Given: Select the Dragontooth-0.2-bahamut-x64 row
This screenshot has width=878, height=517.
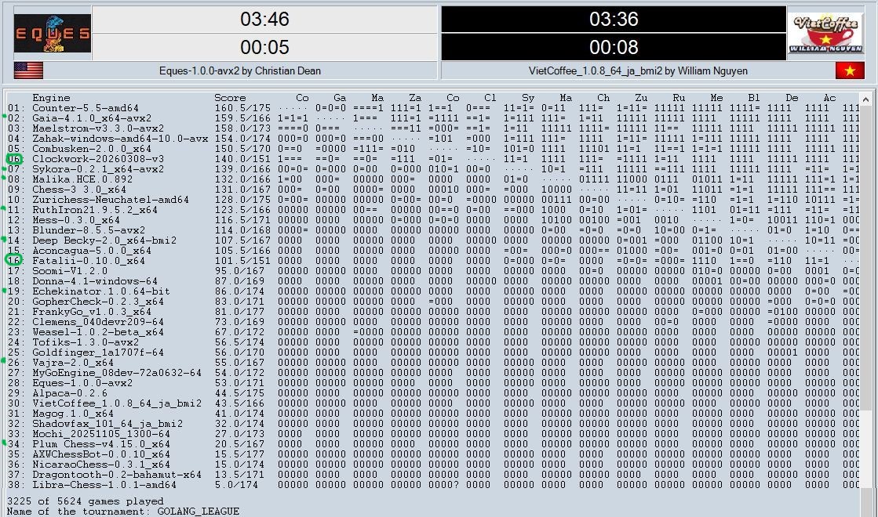Looking at the screenshot, I should point(432,474).
